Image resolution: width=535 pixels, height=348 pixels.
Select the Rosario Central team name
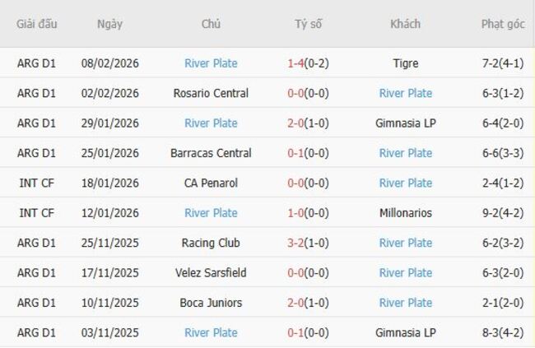(211, 93)
